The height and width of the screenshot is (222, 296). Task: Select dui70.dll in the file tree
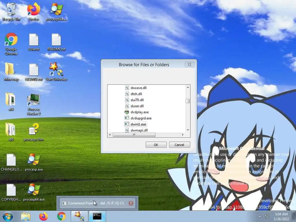(134, 100)
